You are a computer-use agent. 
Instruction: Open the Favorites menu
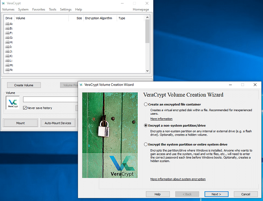[x=39, y=9]
